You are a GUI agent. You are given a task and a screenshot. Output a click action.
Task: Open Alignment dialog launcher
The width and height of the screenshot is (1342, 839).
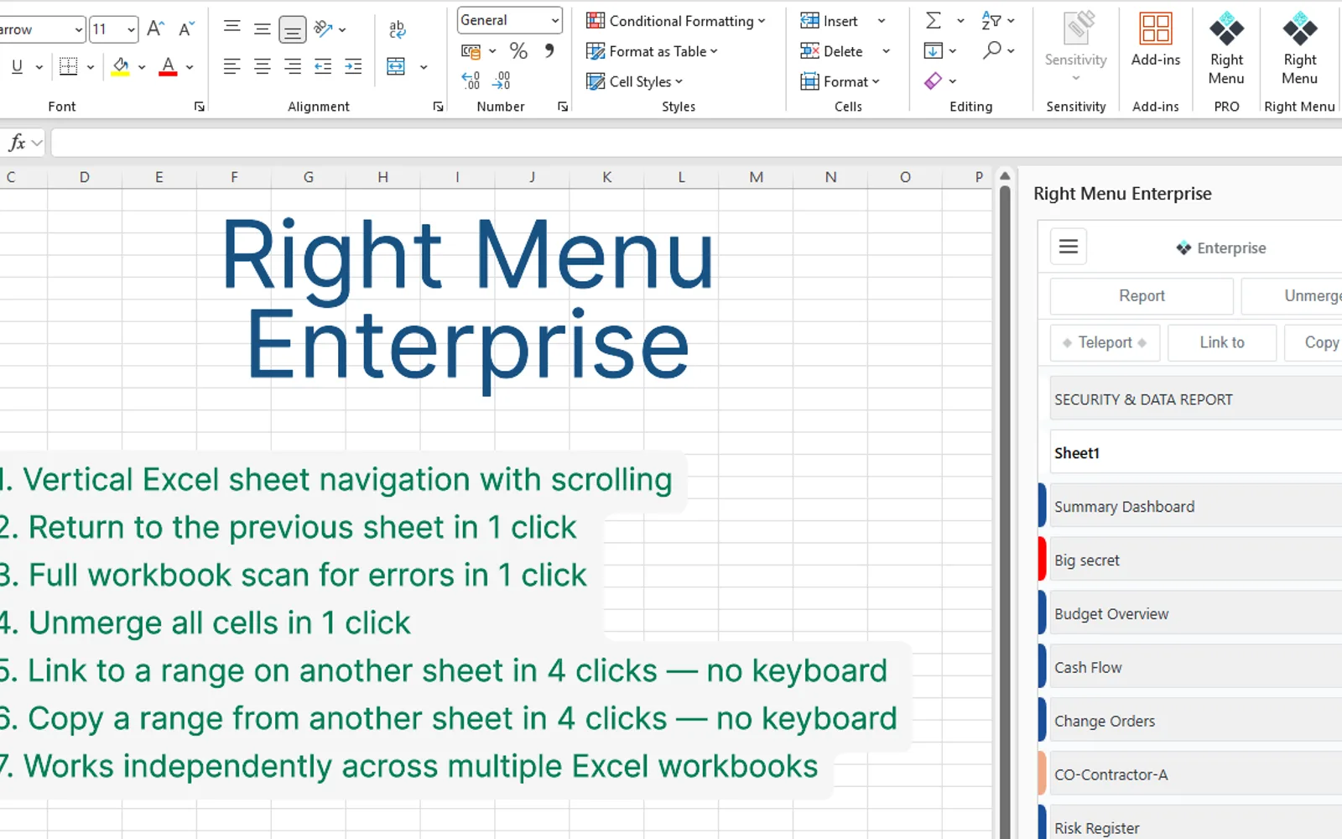pos(438,107)
